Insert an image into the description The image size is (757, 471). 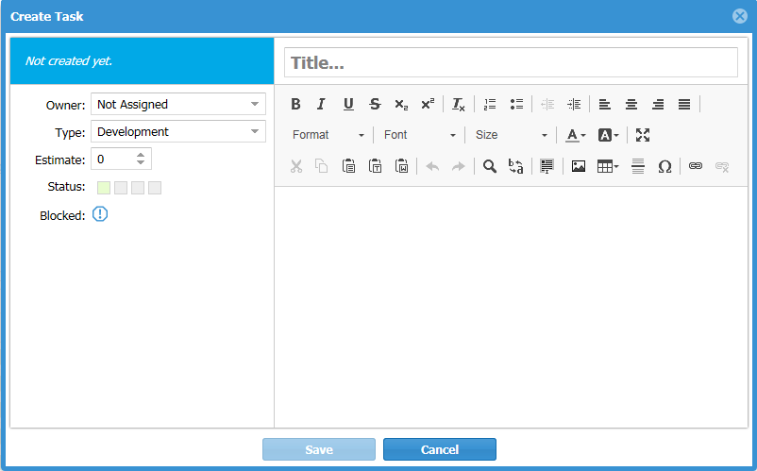579,166
